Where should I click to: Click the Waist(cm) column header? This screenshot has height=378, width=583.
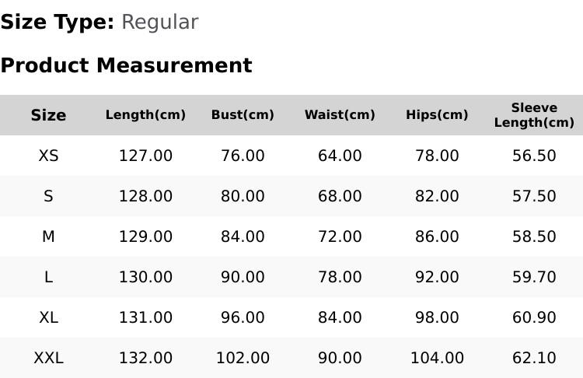[x=340, y=115]
